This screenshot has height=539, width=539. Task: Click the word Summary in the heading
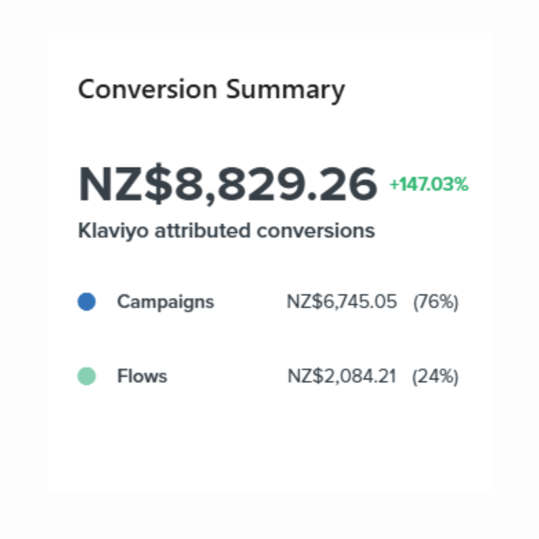click(x=285, y=91)
